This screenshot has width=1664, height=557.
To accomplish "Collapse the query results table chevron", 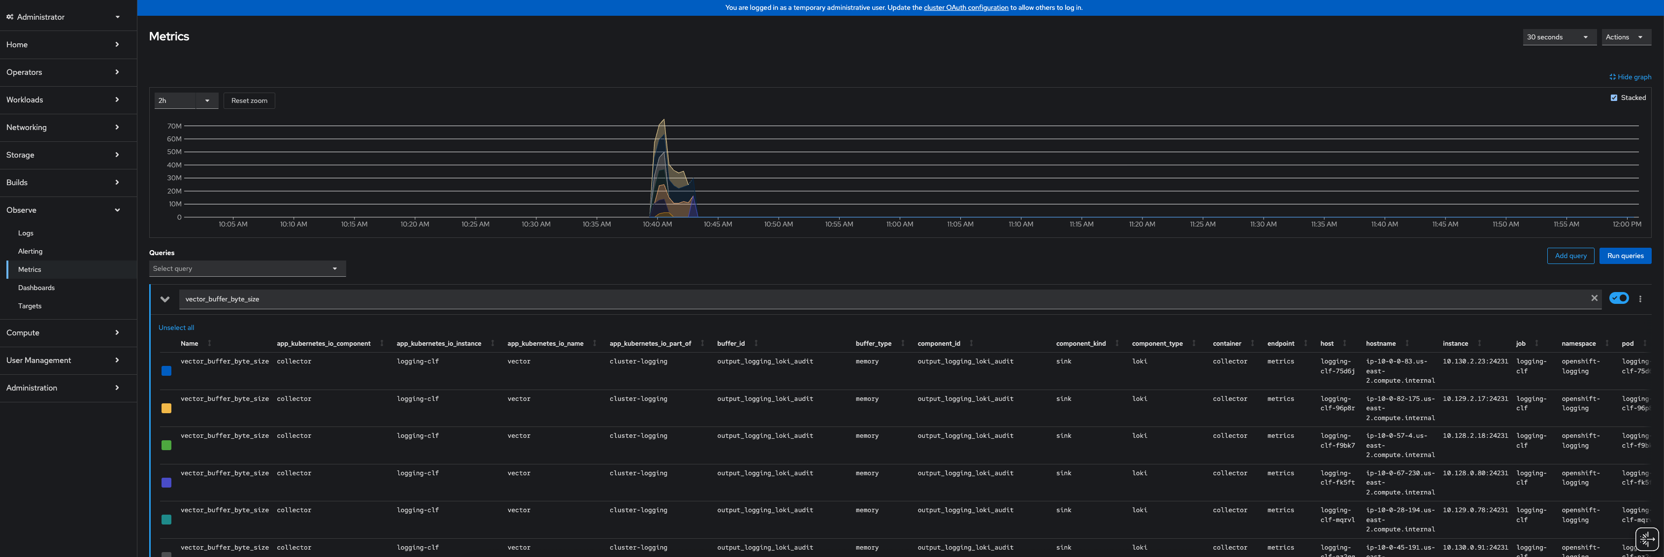I will (164, 298).
